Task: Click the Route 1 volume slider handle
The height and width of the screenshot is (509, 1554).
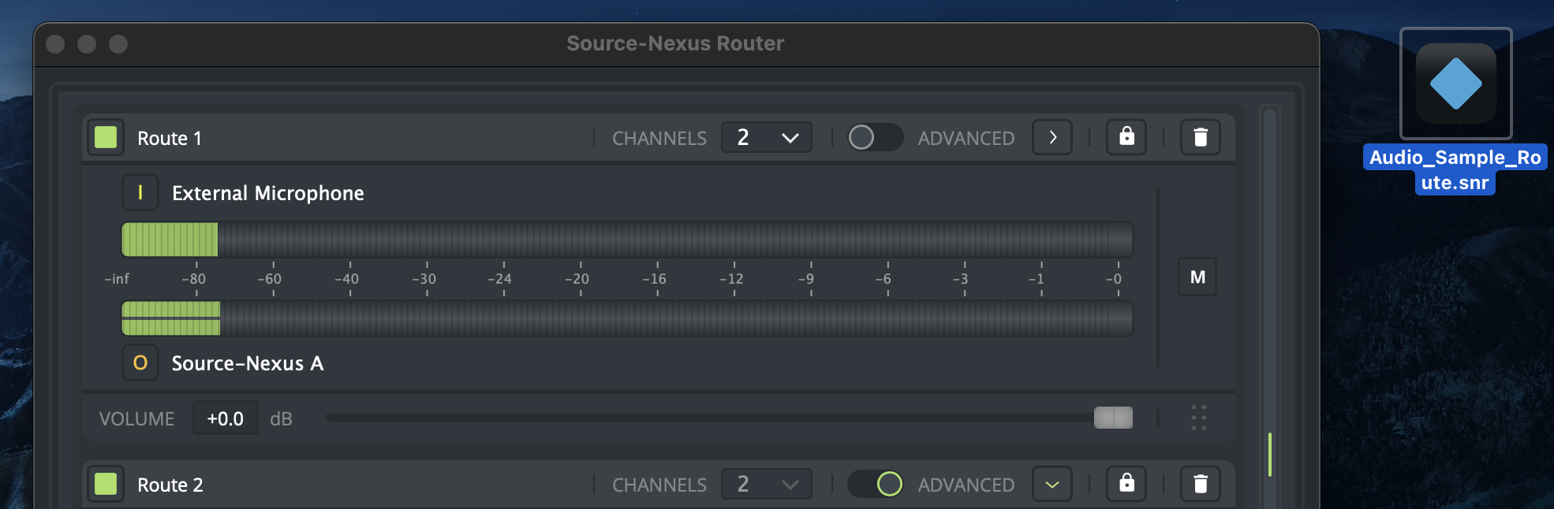Action: [1113, 418]
